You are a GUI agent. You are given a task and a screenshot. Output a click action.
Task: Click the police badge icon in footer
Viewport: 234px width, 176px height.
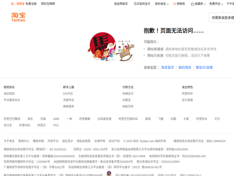pyautogui.click(x=109, y=173)
